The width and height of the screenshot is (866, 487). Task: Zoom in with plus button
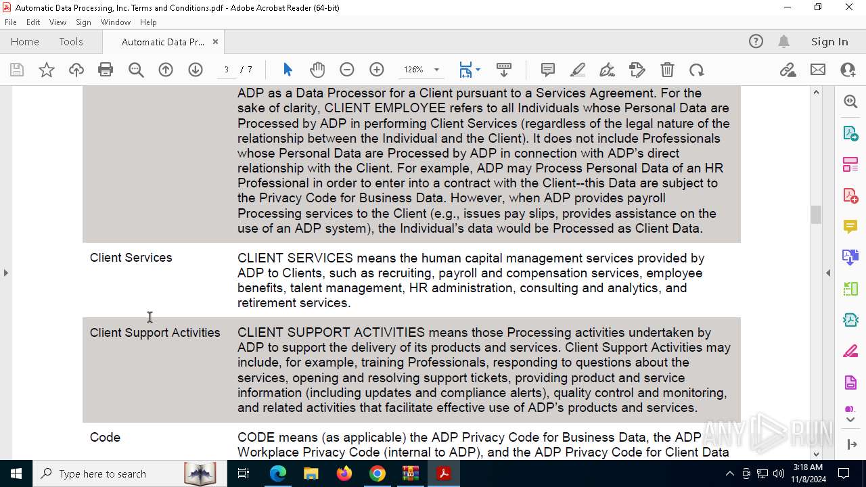pyautogui.click(x=377, y=70)
